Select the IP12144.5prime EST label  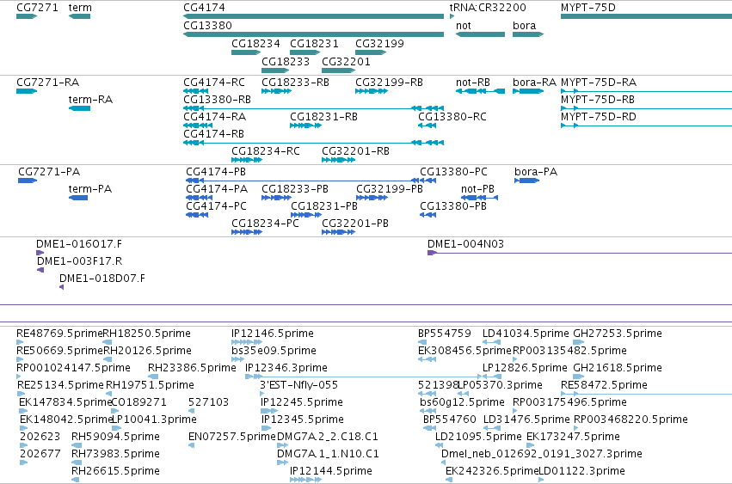coord(331,471)
